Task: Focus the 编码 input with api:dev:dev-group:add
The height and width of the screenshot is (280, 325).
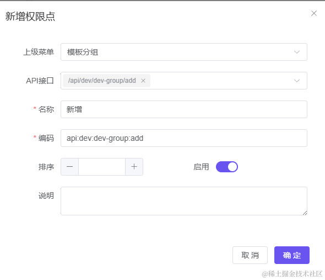Action: coord(184,138)
